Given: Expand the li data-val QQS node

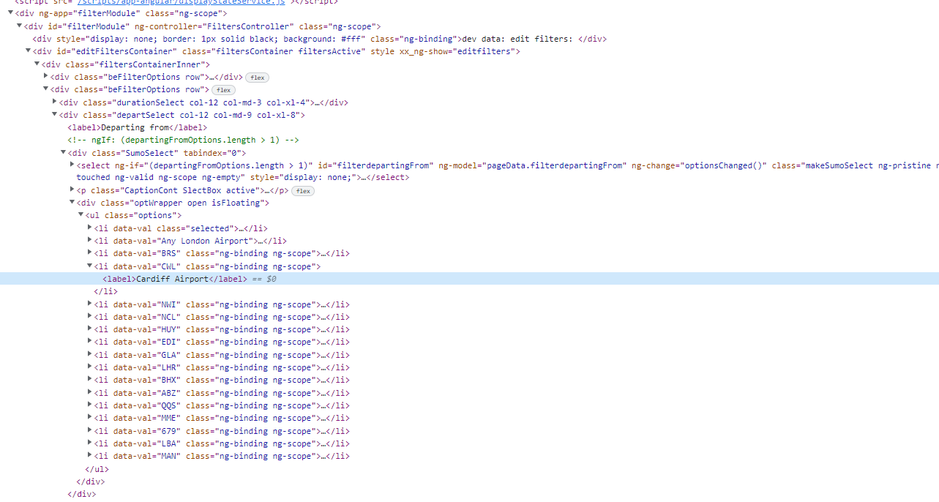Looking at the screenshot, I should point(89,405).
